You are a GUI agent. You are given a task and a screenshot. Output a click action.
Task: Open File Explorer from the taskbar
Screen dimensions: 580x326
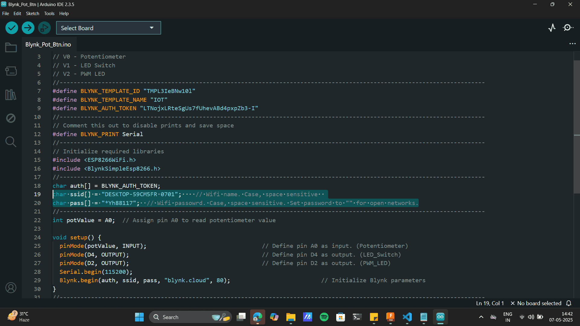[x=291, y=317]
